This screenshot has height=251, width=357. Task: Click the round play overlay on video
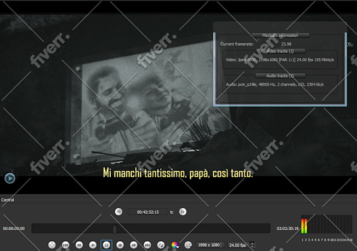pos(10,178)
